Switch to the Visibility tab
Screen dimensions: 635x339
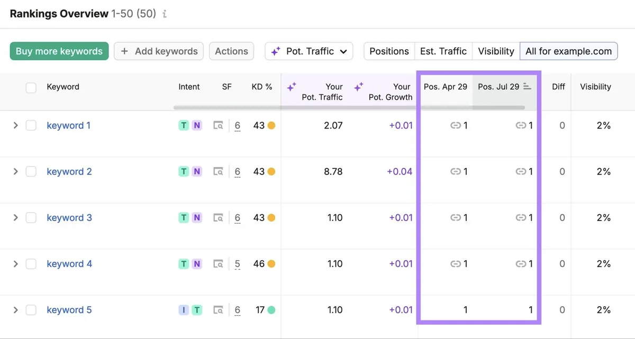pos(496,51)
